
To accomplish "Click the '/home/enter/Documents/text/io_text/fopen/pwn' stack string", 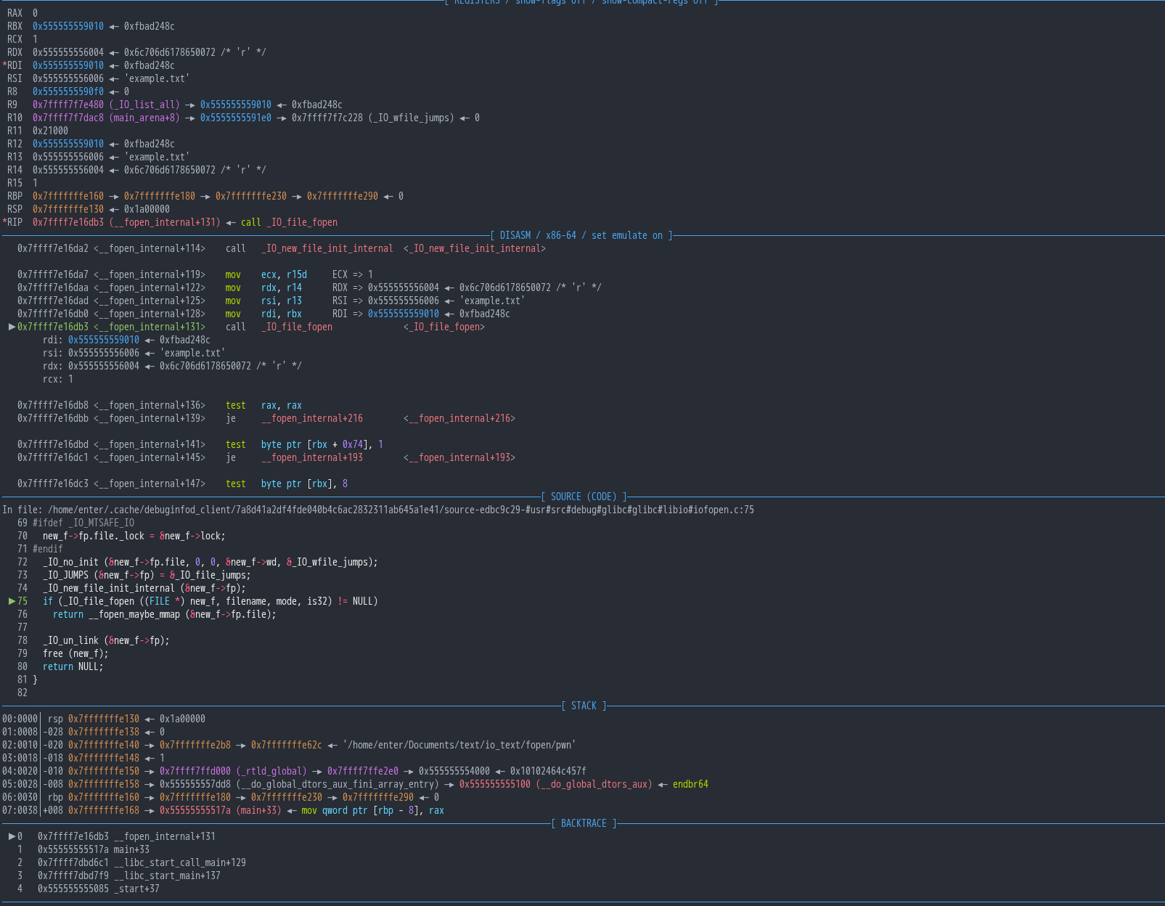I will click(x=460, y=745).
